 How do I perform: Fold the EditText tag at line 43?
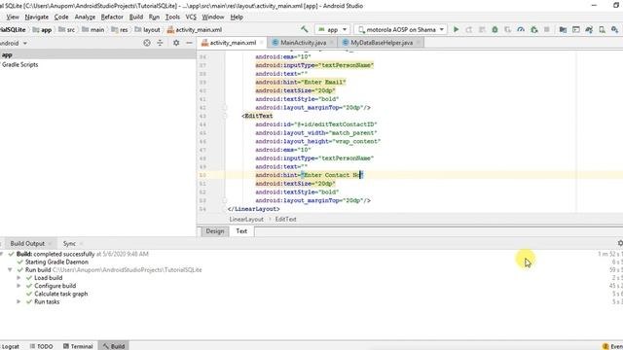[225, 116]
